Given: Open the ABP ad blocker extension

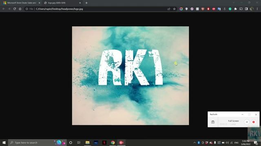Looking at the screenshot, I should pos(214,9).
